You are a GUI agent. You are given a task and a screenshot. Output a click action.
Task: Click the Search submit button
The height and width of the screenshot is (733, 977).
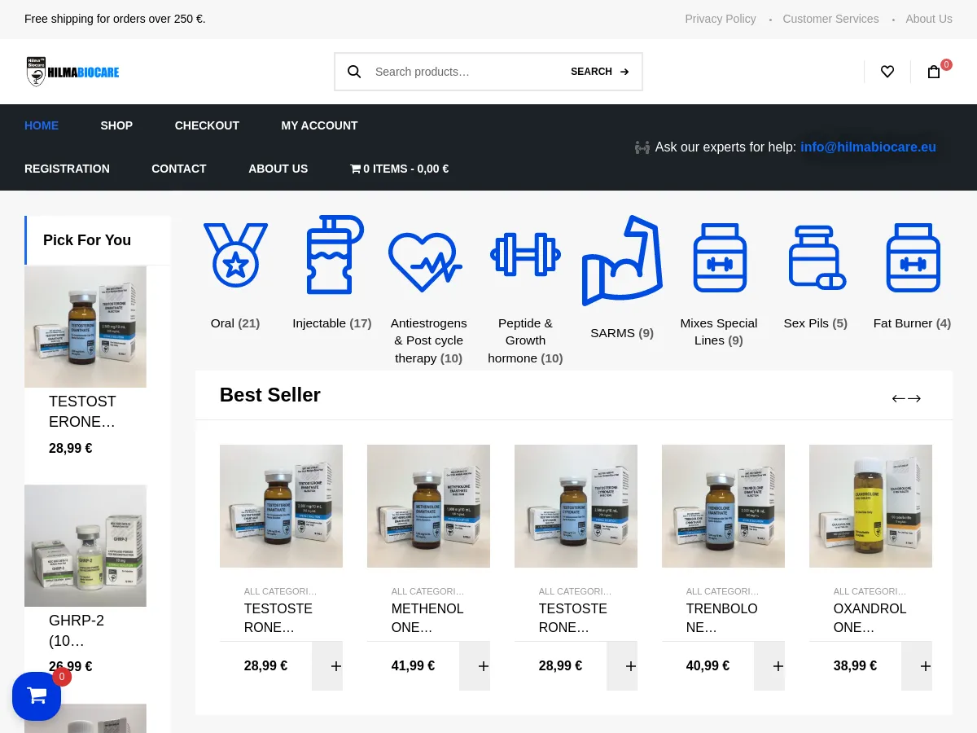[600, 72]
